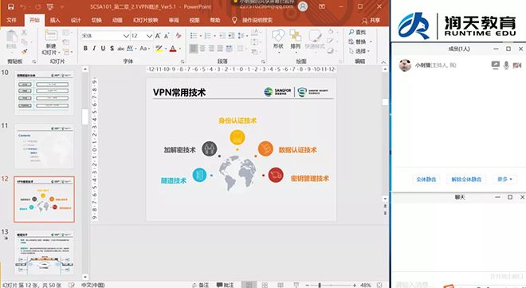Click the zoom slider in status bar
This screenshot has height=288, width=526.
[320, 285]
